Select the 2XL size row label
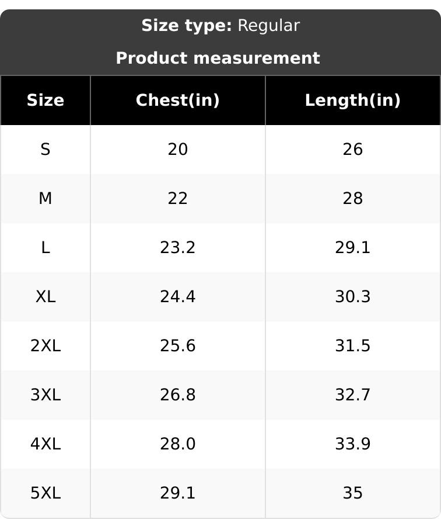The height and width of the screenshot is (519, 441). pos(45,346)
